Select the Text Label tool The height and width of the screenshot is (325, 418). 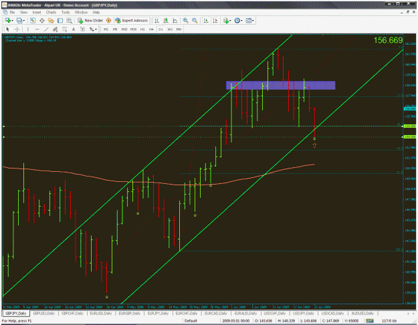pos(82,29)
